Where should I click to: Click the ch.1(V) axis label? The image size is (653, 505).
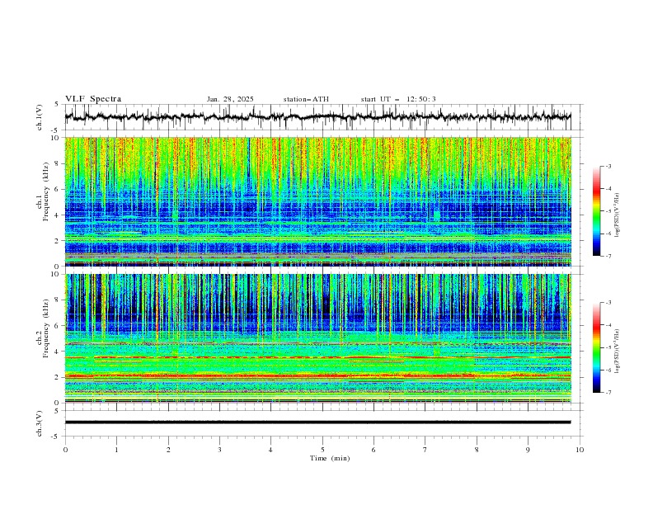pos(40,117)
